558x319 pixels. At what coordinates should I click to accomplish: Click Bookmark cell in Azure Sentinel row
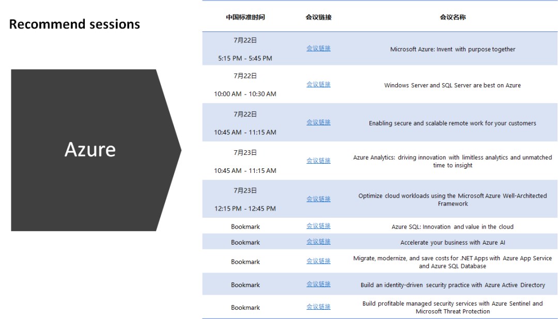pos(245,307)
